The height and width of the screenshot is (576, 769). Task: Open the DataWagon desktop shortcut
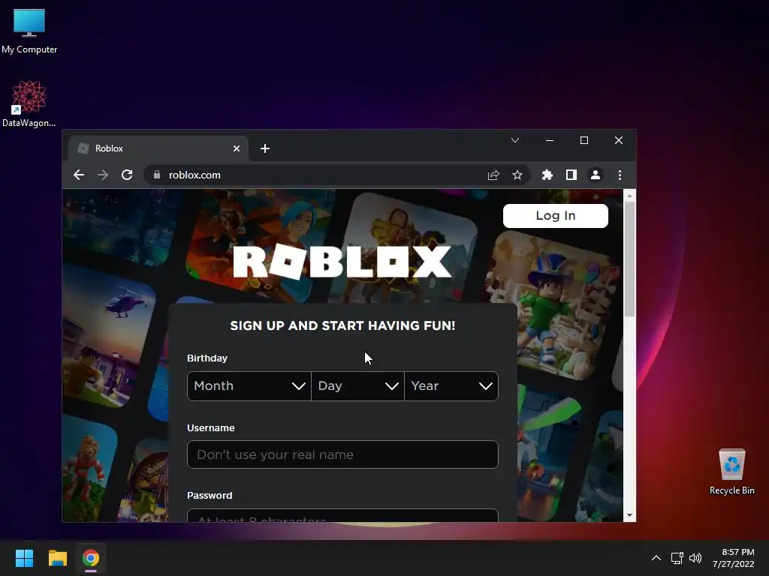29,103
